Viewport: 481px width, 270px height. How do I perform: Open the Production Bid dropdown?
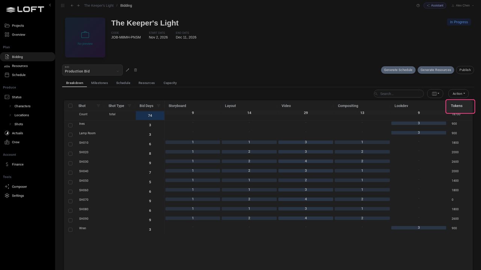[92, 70]
